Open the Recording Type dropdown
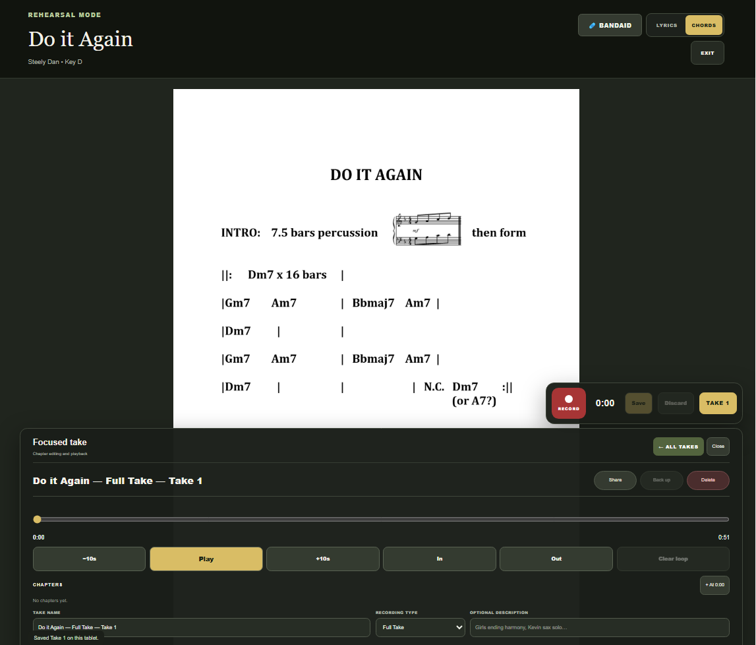This screenshot has width=756, height=645. 421,627
